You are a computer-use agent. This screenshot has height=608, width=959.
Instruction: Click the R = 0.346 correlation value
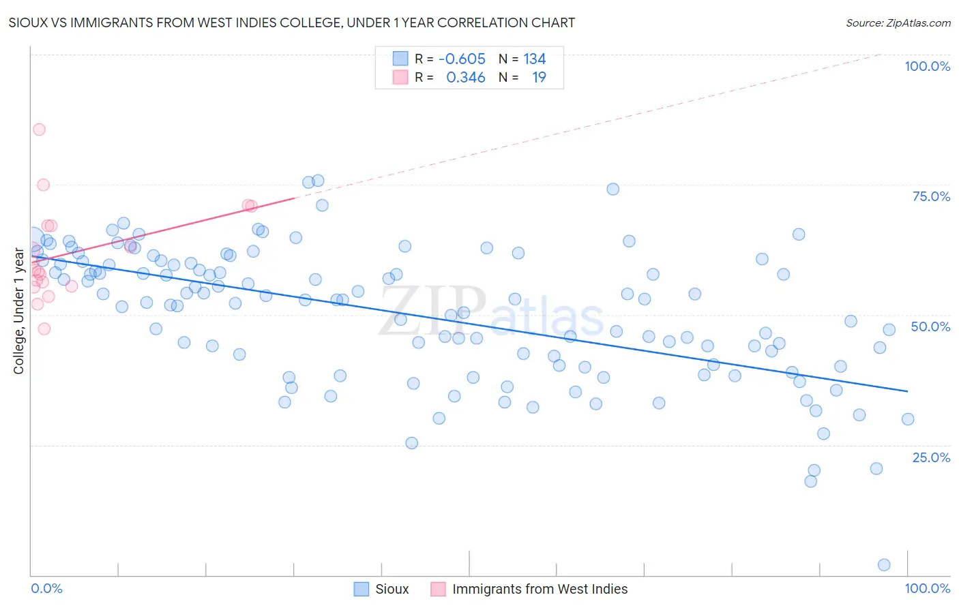pos(450,77)
